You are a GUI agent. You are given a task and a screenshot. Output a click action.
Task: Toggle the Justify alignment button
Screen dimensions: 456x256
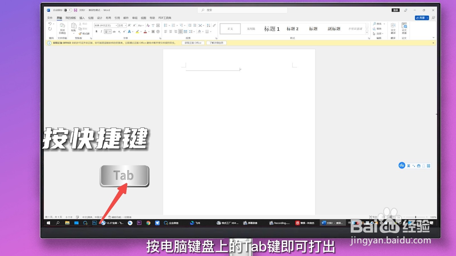tap(180, 32)
